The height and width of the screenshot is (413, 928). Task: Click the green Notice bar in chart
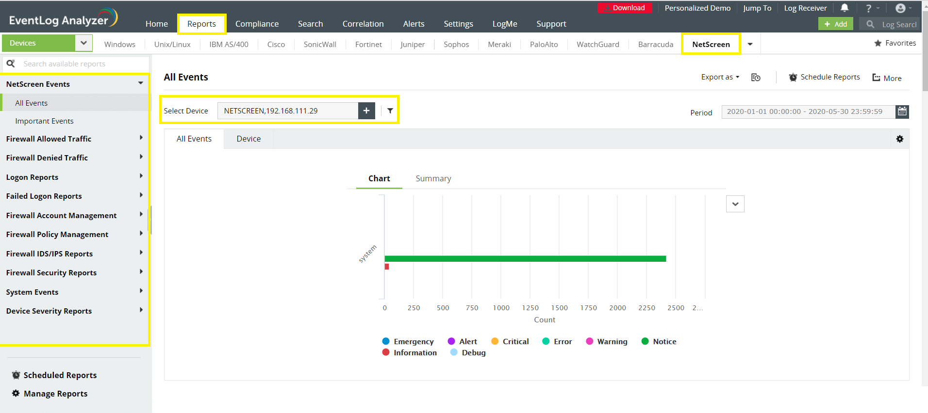(x=525, y=259)
